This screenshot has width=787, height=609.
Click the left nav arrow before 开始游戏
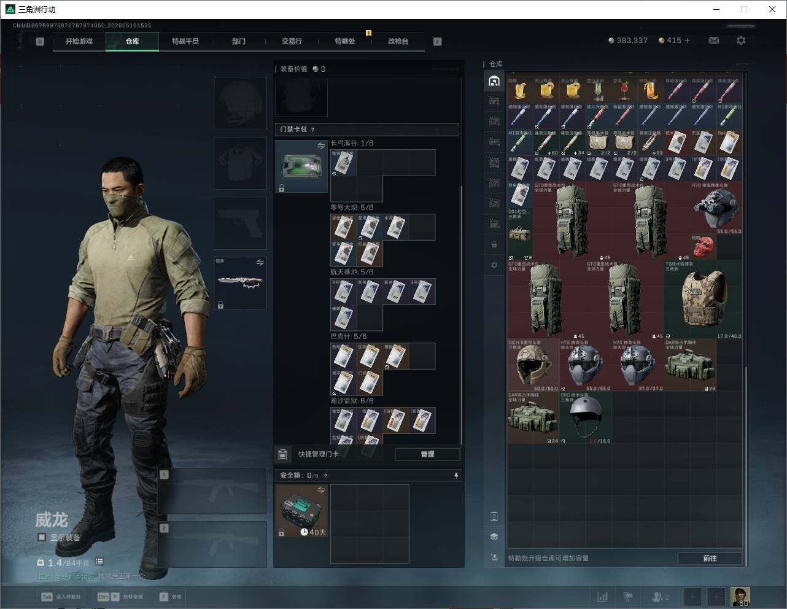click(x=40, y=42)
